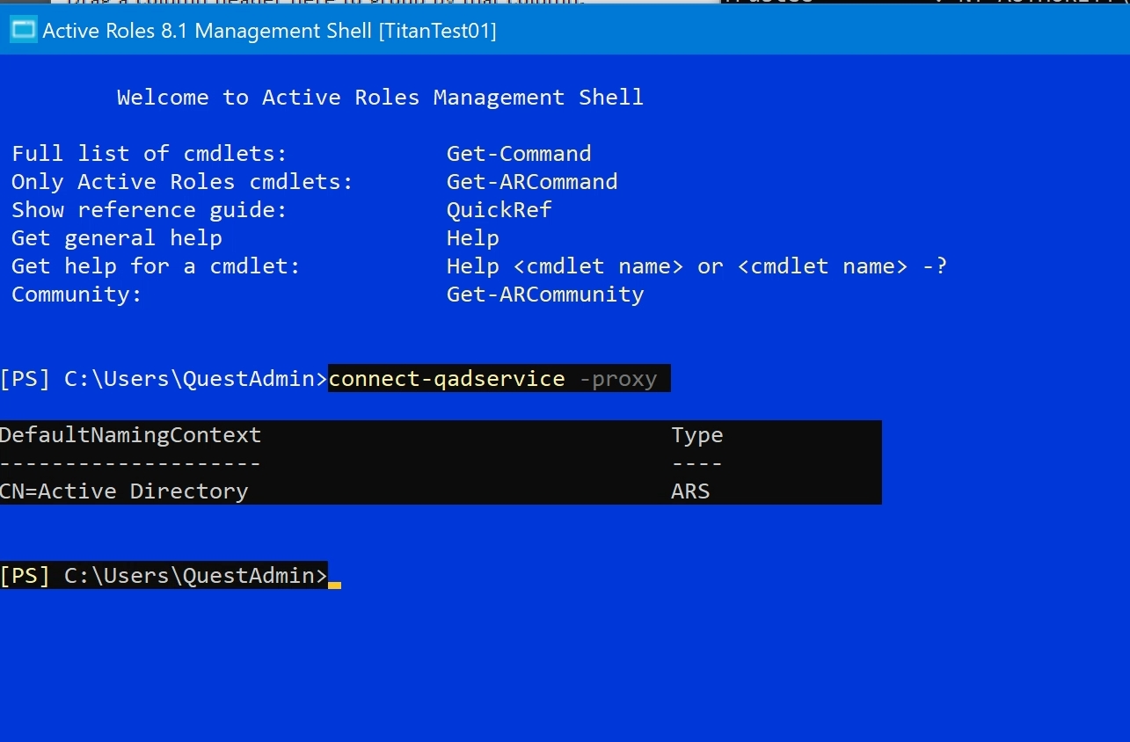
Task: Click the ARS type value
Action: [689, 491]
